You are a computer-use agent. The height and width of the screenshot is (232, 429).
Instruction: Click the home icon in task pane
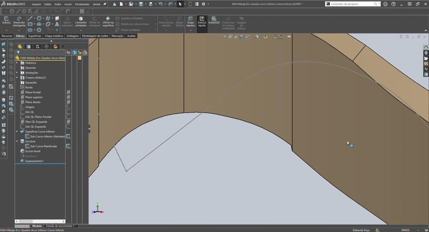426,48
